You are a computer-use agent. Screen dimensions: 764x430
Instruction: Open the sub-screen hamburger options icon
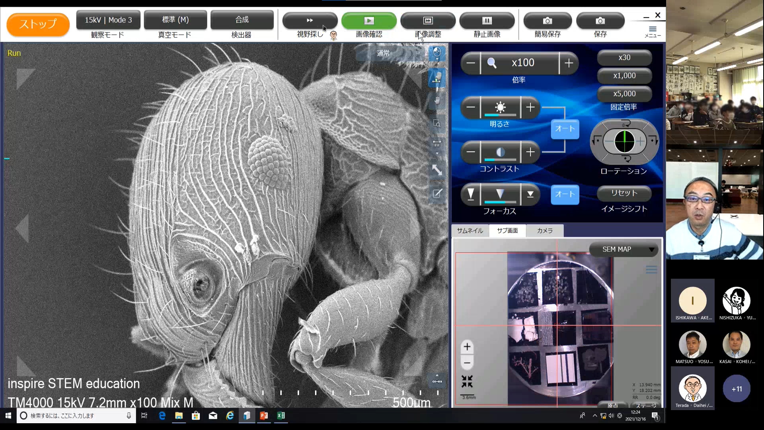click(x=651, y=270)
